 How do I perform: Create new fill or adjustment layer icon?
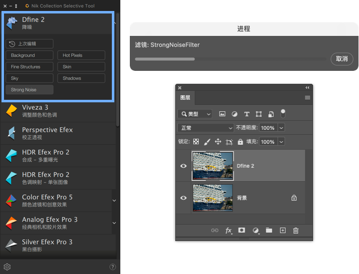pos(256,230)
